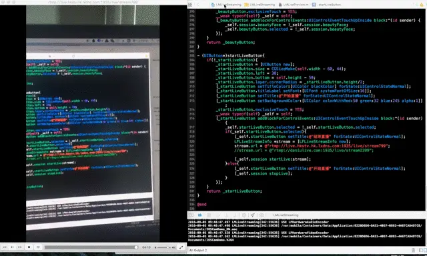Open the All Output filter dropdown
The height and width of the screenshot is (256, 427).
(x=198, y=250)
